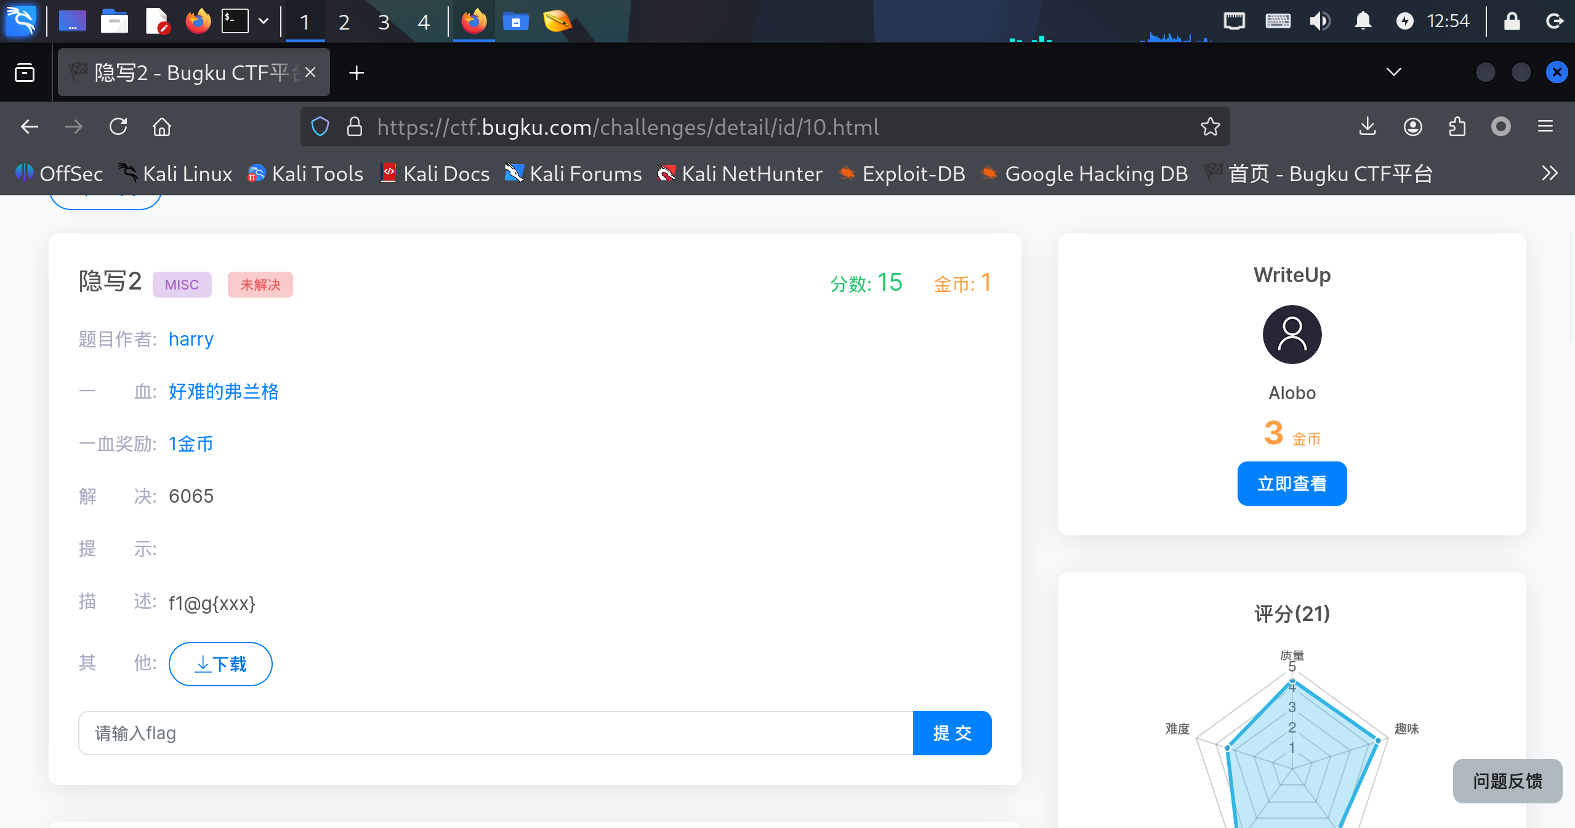This screenshot has width=1575, height=828.
Task: Open author link harry
Action: point(191,339)
